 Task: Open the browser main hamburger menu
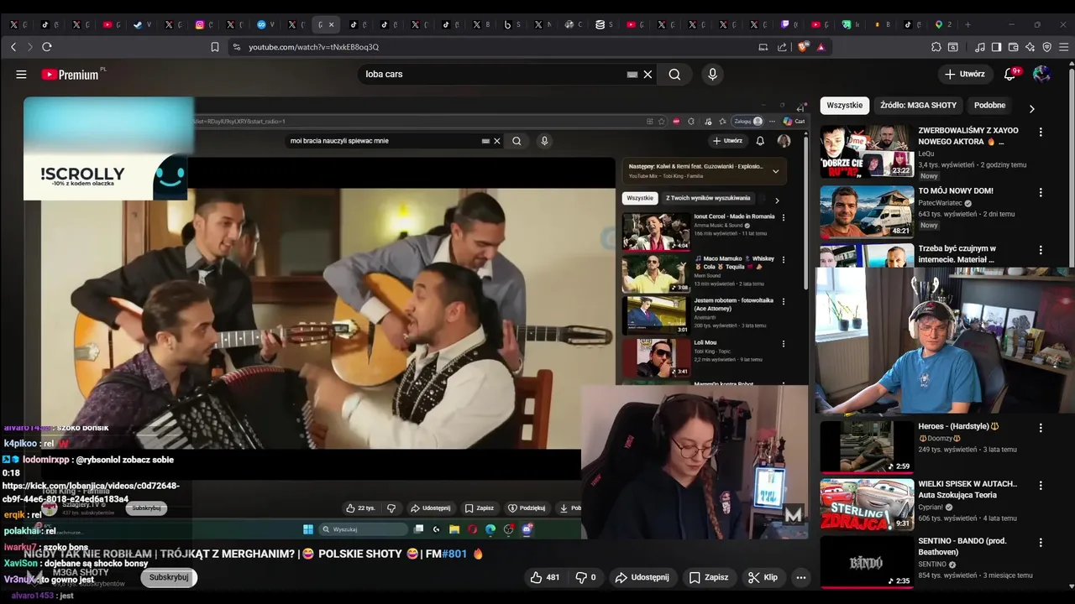tap(1063, 47)
